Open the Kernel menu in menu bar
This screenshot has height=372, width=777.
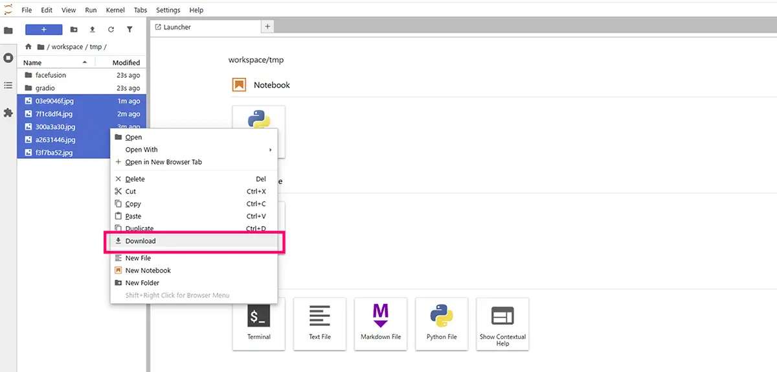point(115,10)
